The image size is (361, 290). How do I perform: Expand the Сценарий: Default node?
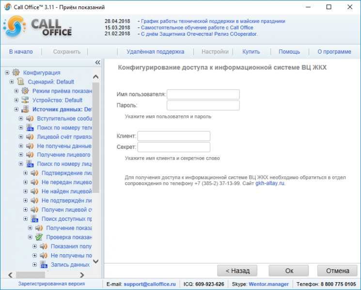12,82
